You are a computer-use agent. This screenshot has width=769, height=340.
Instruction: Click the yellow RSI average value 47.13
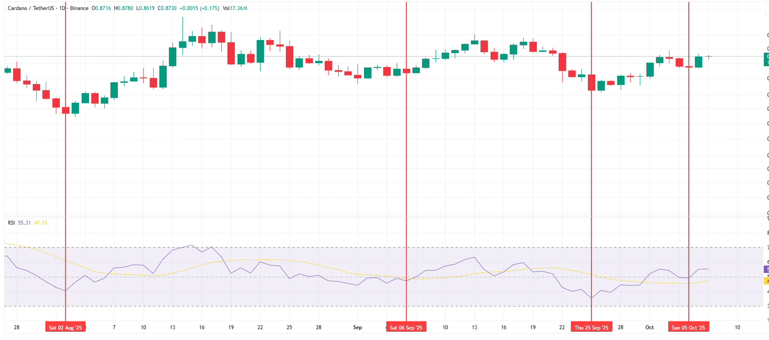[x=41, y=223]
